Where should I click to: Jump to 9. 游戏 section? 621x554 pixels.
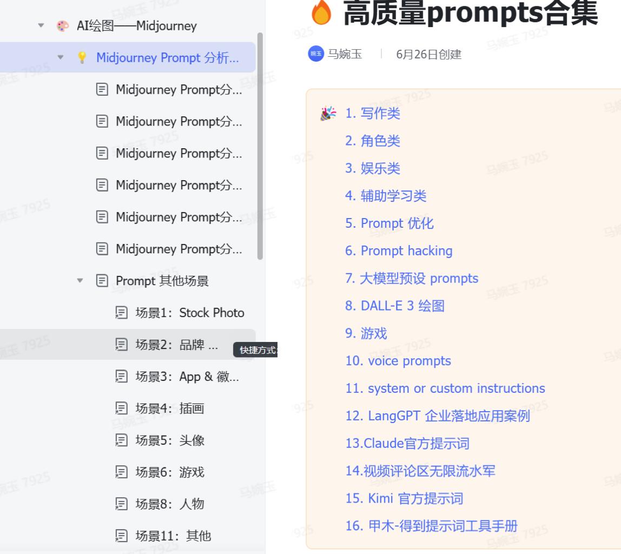tap(366, 333)
